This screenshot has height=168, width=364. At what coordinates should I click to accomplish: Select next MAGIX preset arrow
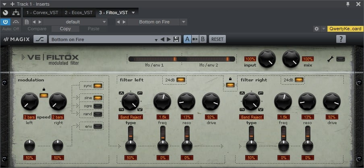(x=169, y=39)
